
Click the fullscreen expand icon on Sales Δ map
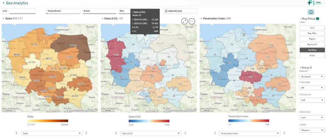pyautogui.click(x=184, y=21)
